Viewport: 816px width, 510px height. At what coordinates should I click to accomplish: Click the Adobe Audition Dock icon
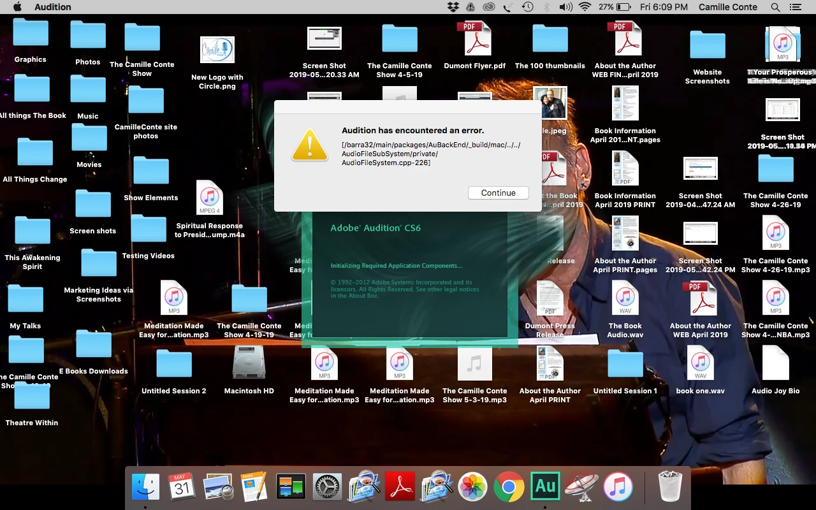[x=545, y=487]
